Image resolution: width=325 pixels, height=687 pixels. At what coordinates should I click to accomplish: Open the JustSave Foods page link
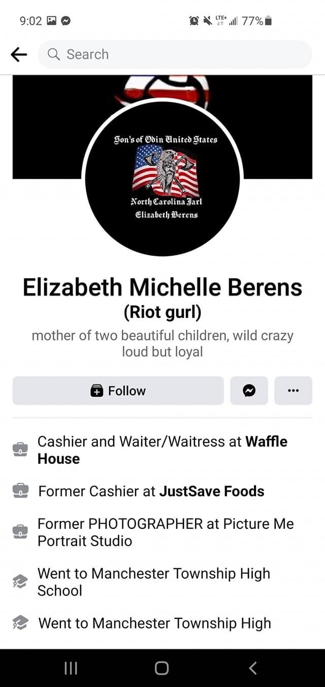tap(212, 491)
